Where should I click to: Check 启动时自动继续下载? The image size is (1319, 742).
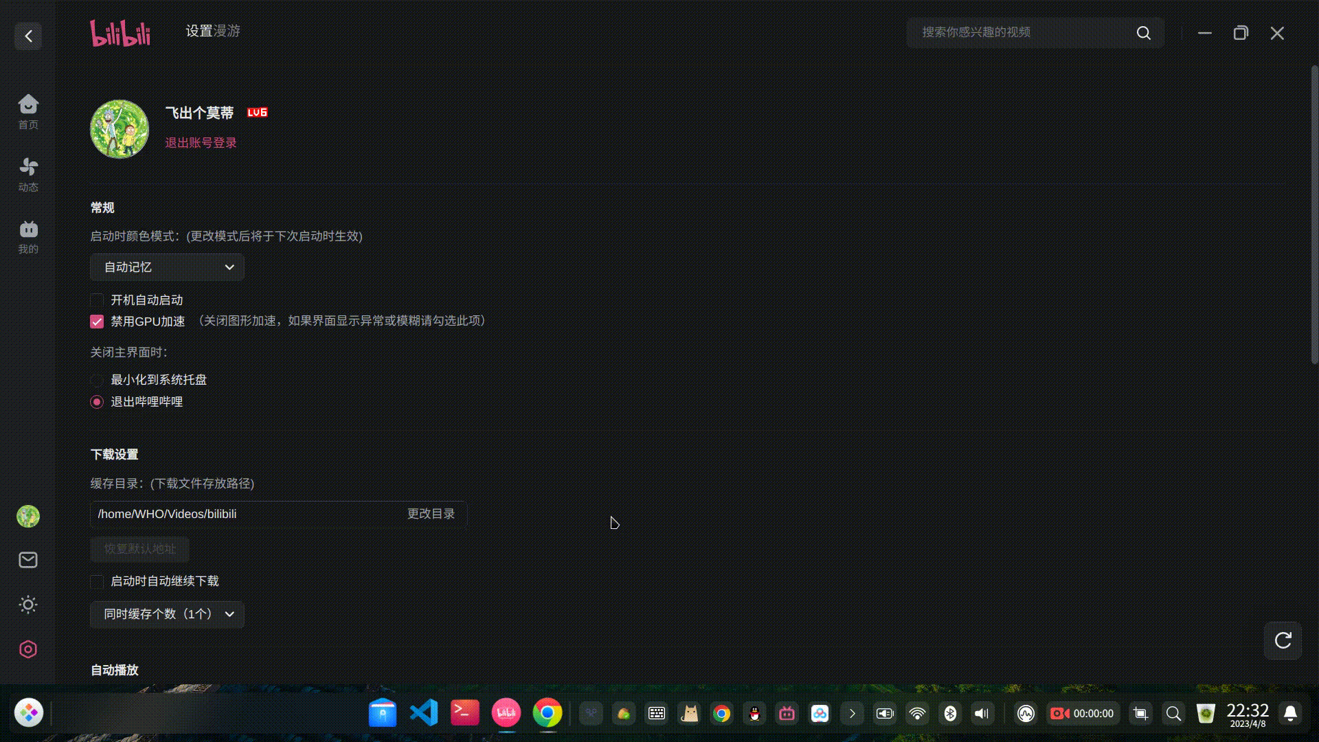click(x=96, y=581)
